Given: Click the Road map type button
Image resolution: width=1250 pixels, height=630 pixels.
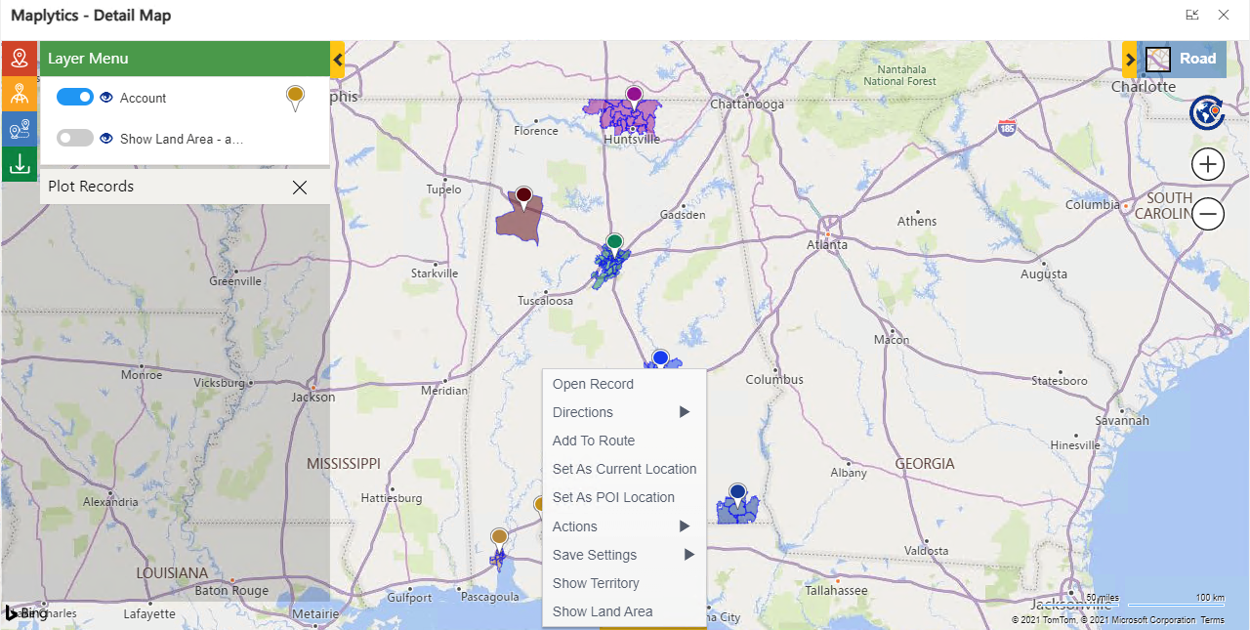Looking at the screenshot, I should [x=1185, y=59].
